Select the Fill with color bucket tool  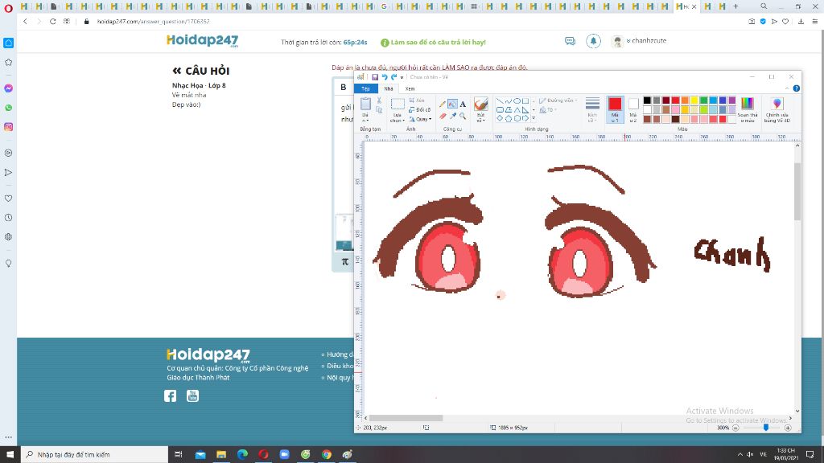452,104
